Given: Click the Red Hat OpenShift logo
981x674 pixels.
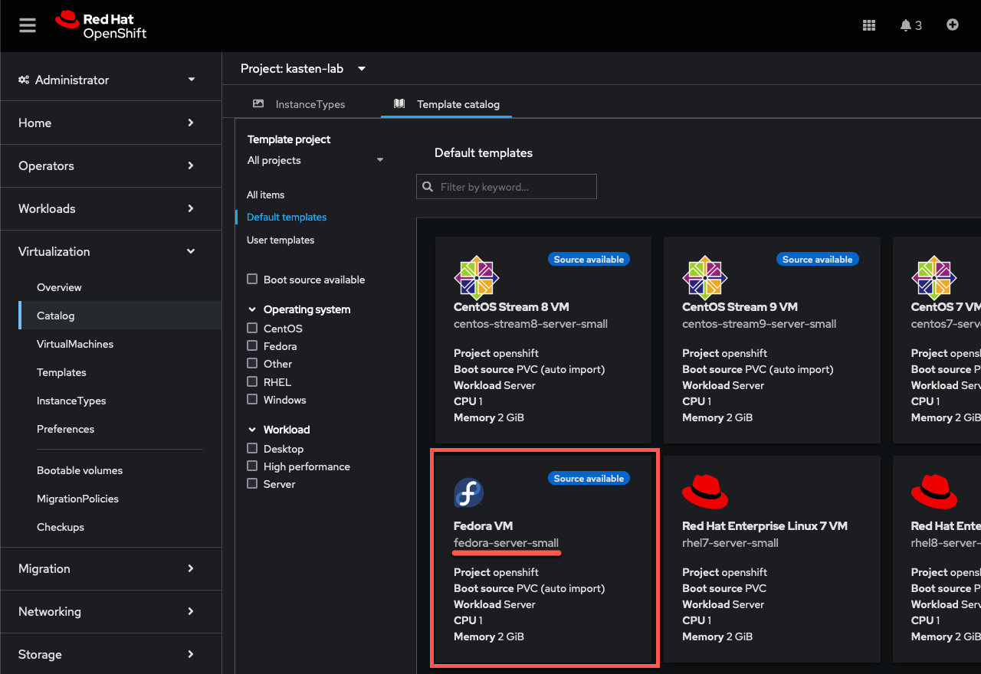Looking at the screenshot, I should coord(100,25).
